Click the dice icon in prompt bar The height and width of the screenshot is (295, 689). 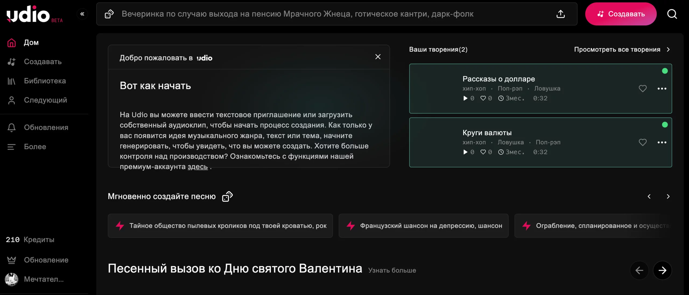coord(109,14)
